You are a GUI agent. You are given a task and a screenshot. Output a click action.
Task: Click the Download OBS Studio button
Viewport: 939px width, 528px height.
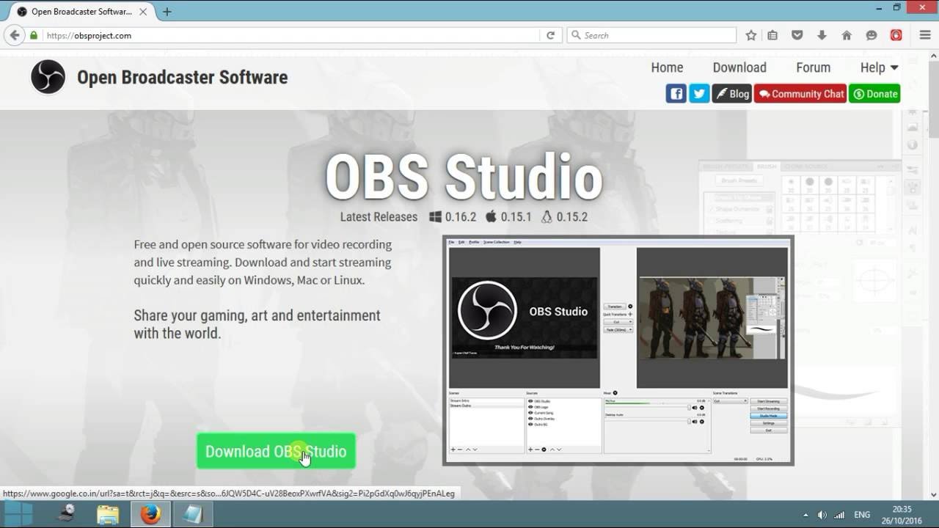pos(276,452)
